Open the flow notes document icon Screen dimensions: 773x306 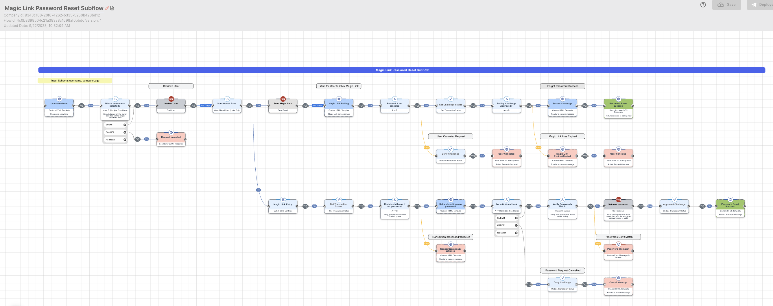112,8
